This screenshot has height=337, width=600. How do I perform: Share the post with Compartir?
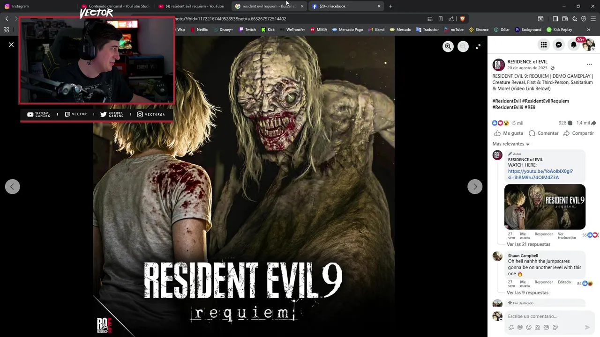point(579,133)
